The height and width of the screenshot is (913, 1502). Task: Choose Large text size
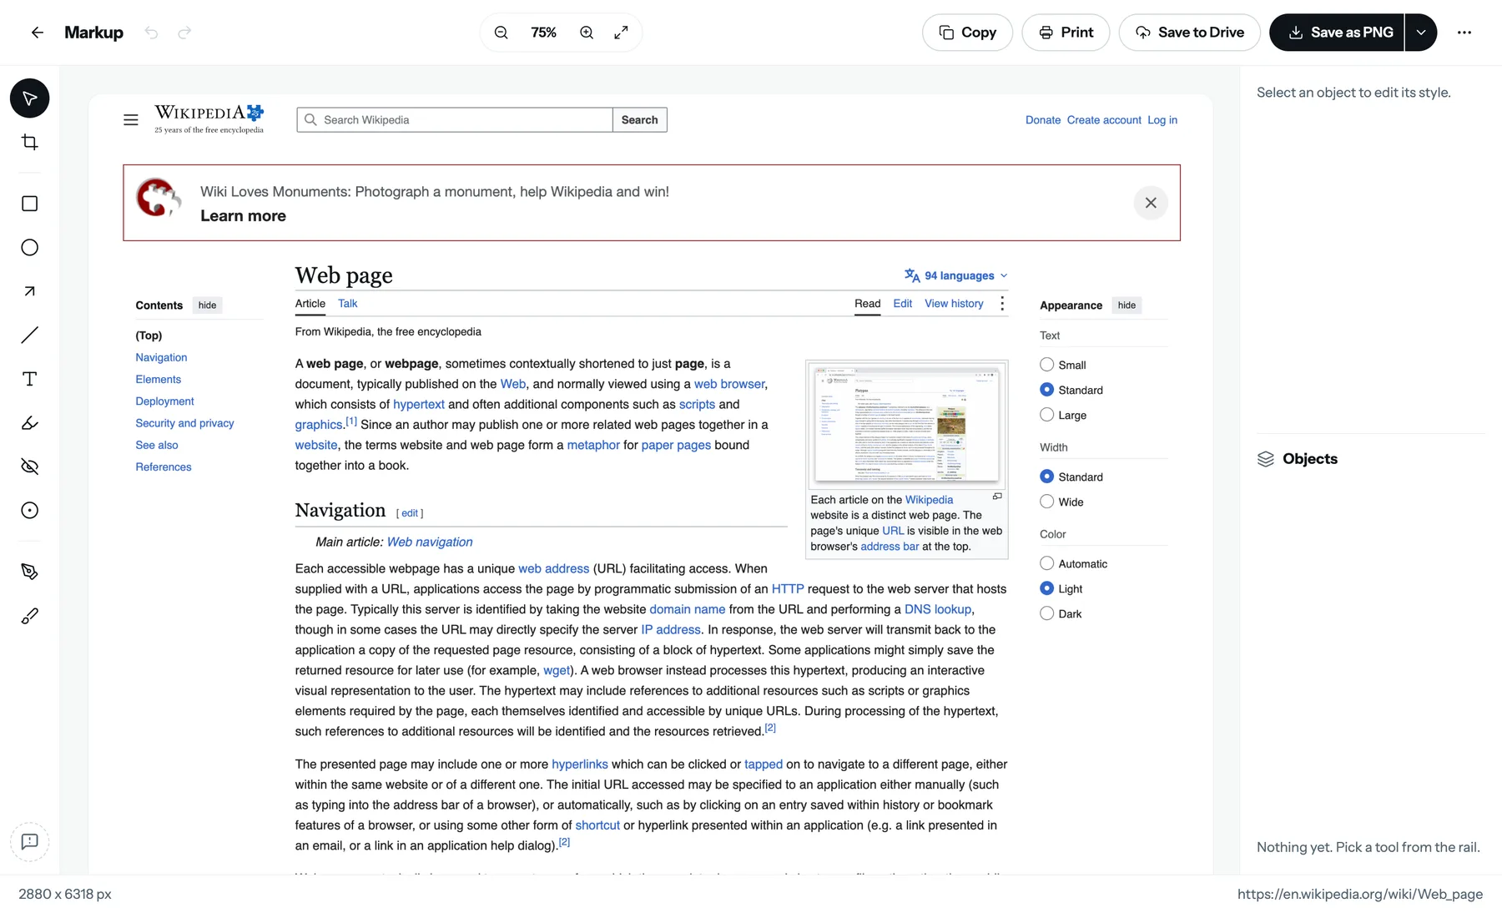click(1046, 415)
